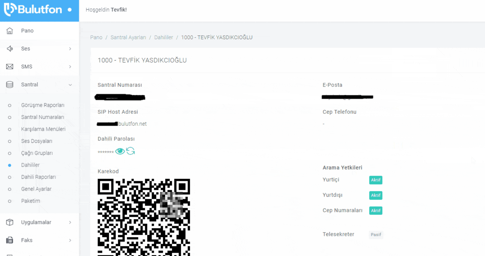
Task: Click the Faks machine icon
Action: tap(10, 240)
